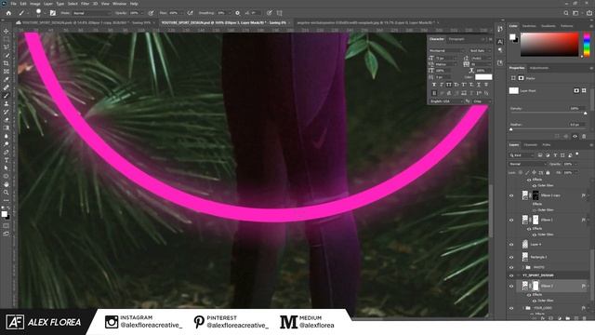Click the Feather slider handle in Properties
The width and height of the screenshot is (595, 335).
510,129
